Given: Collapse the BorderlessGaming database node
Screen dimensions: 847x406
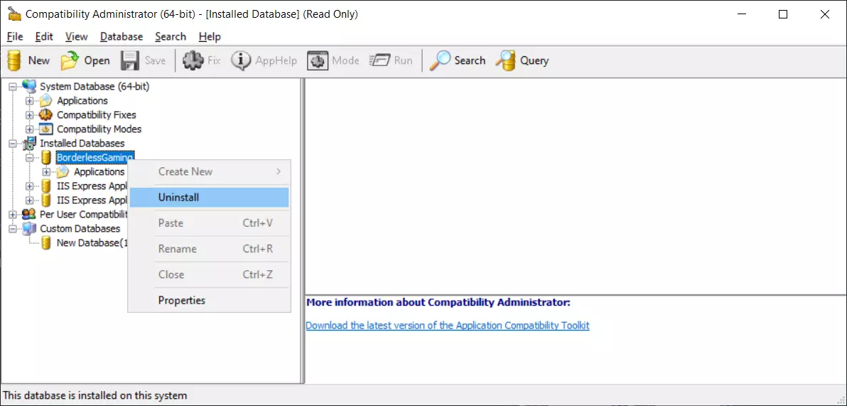Looking at the screenshot, I should pos(29,157).
